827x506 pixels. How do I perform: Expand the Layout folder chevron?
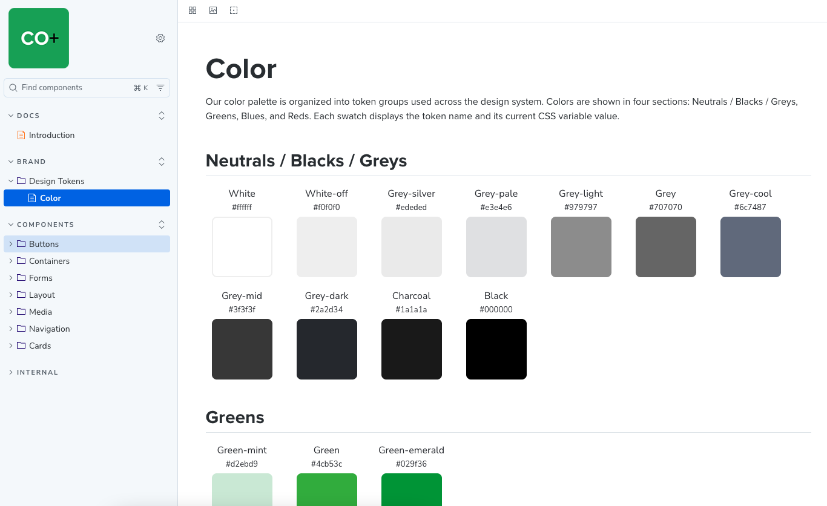11,295
